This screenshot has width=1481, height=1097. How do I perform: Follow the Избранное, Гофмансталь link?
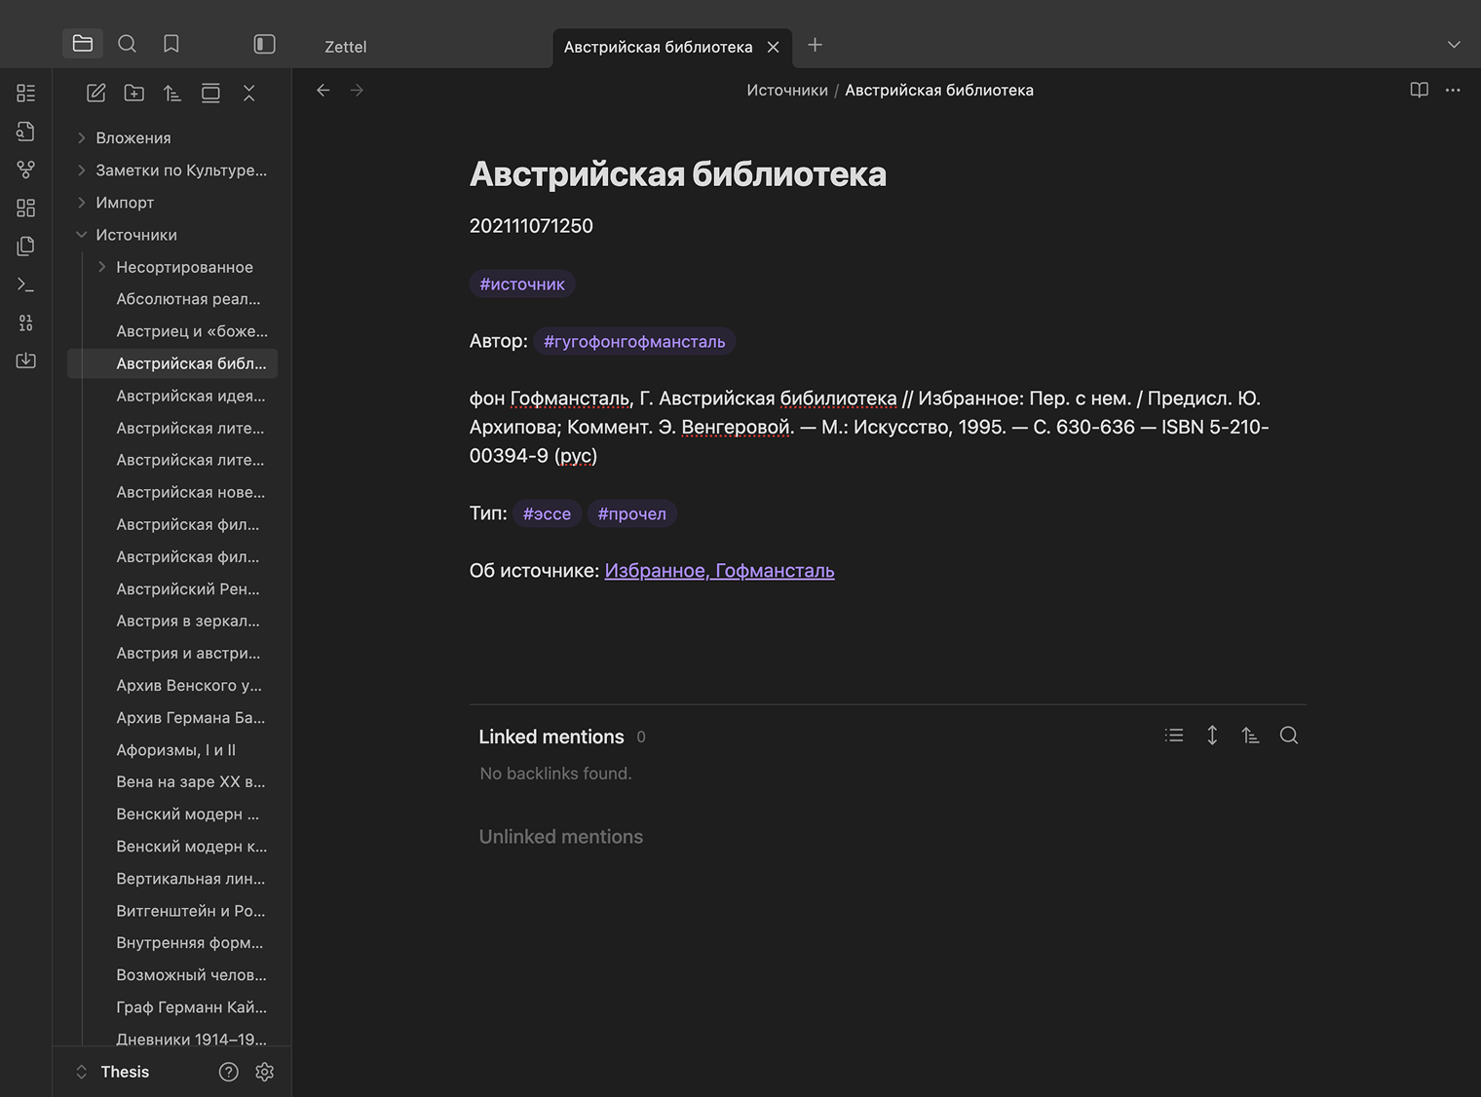coord(719,571)
